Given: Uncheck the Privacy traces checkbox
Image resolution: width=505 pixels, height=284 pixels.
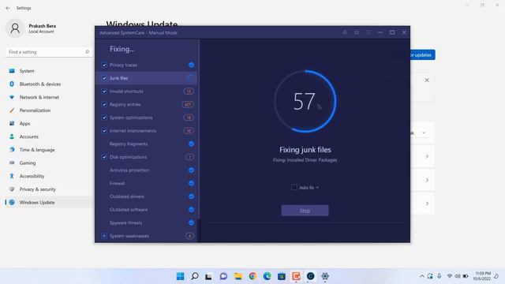Looking at the screenshot, I should tap(104, 65).
